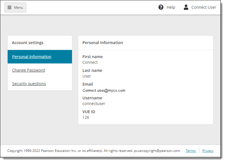Viewport: 225px width, 162px height.
Task: Click the Last name value User
Action: 87,76
